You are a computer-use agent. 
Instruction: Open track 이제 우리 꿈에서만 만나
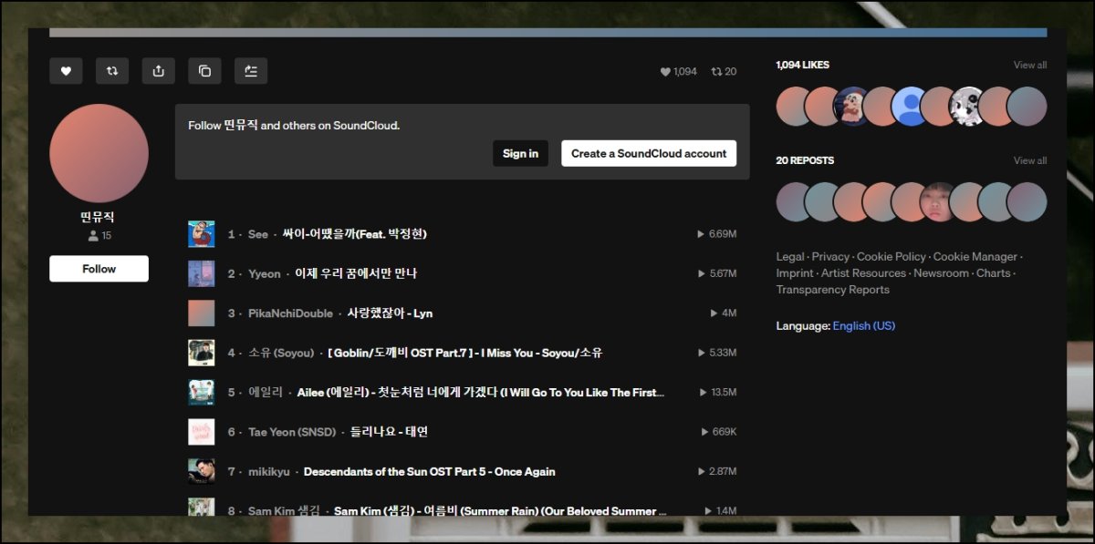(356, 273)
